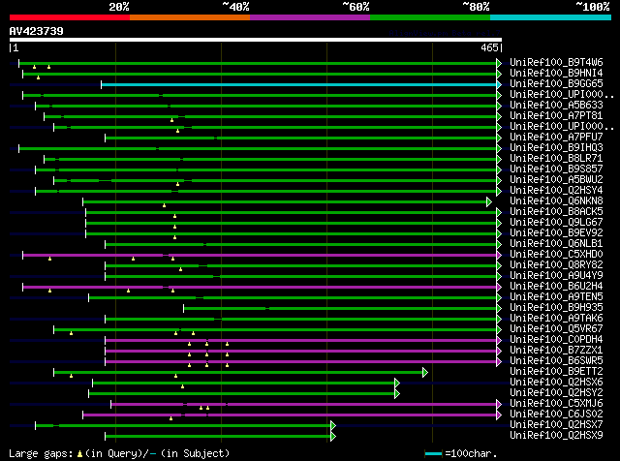
Task: Click the UniRef100_A9TAK6 label
Action: tap(556, 319)
